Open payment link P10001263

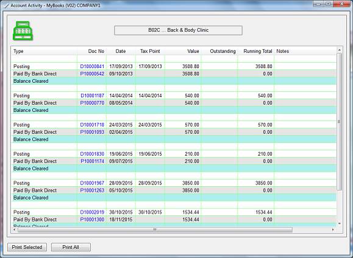[x=92, y=190]
